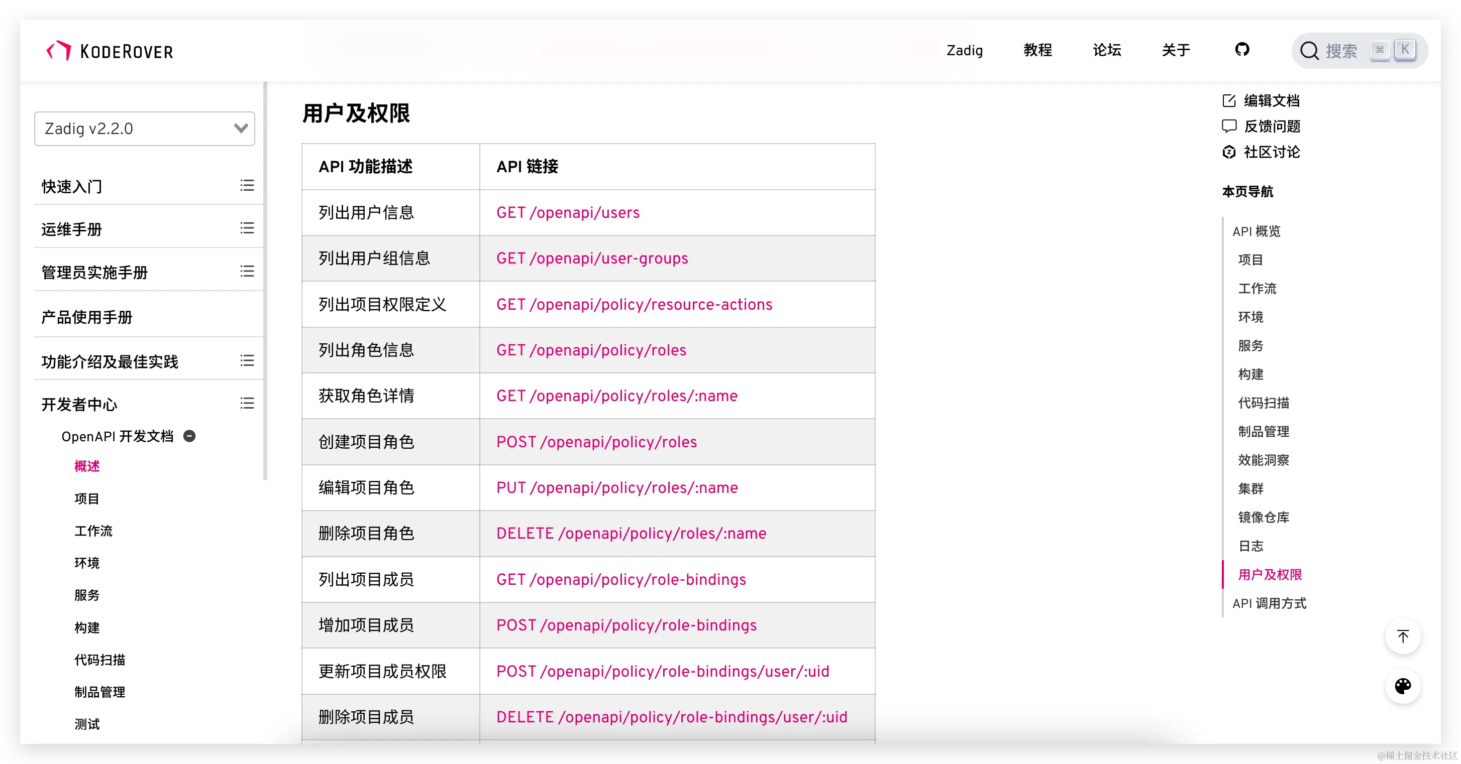Viewport: 1461px width, 764px height.
Task: Click the feedback speech bubble icon
Action: tap(1228, 126)
